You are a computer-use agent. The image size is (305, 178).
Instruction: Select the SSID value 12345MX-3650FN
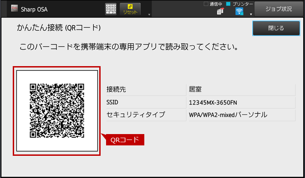tap(213, 102)
